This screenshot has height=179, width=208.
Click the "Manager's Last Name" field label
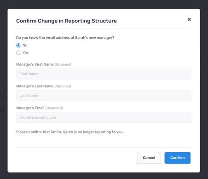tap(35, 86)
